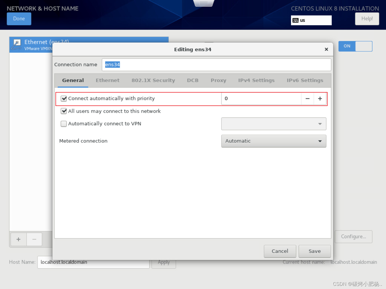The height and width of the screenshot is (289, 386).
Task: Switch to IPv4 Settings tab
Action: [x=256, y=80]
